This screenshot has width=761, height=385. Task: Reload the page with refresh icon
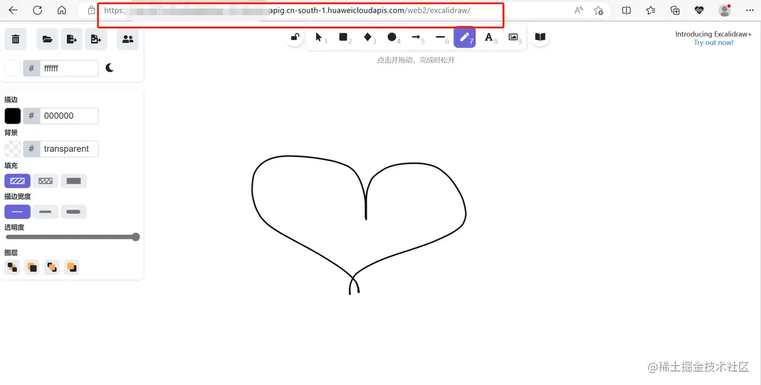pyautogui.click(x=37, y=10)
